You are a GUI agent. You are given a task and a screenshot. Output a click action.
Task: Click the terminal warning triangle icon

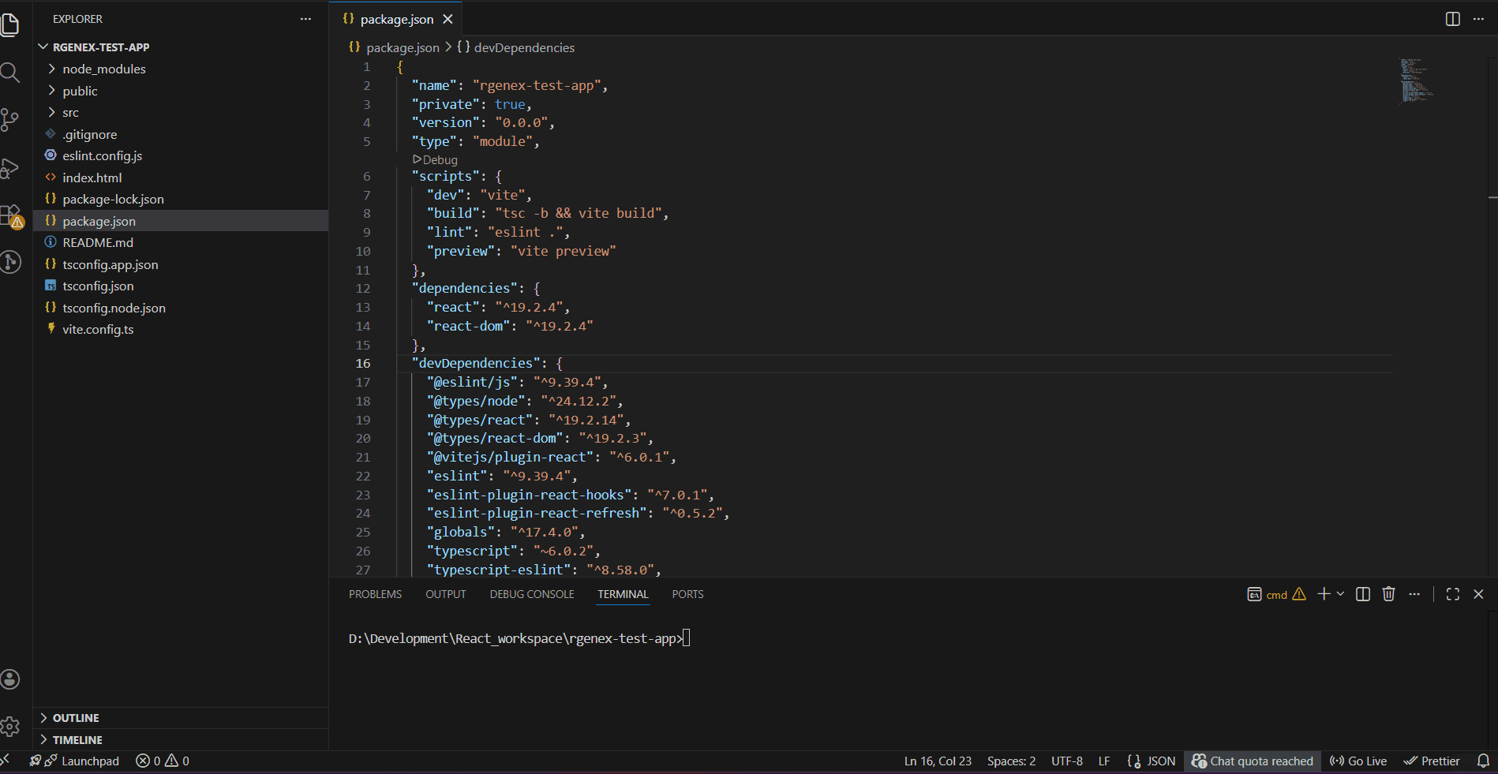[x=1299, y=594]
